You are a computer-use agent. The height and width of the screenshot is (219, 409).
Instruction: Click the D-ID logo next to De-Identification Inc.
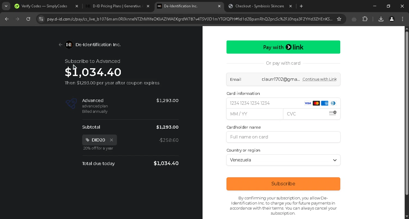[x=69, y=45]
